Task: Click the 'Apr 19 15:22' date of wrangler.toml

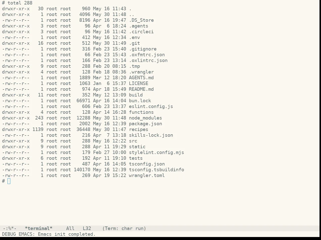Action: pyautogui.click(x=110, y=175)
